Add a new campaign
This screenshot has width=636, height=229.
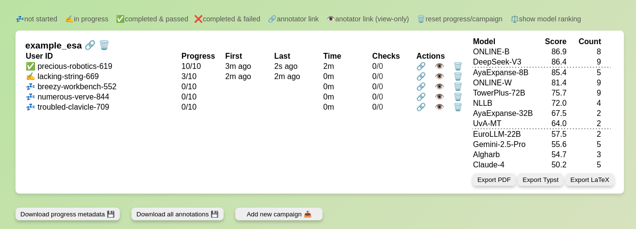(279, 214)
